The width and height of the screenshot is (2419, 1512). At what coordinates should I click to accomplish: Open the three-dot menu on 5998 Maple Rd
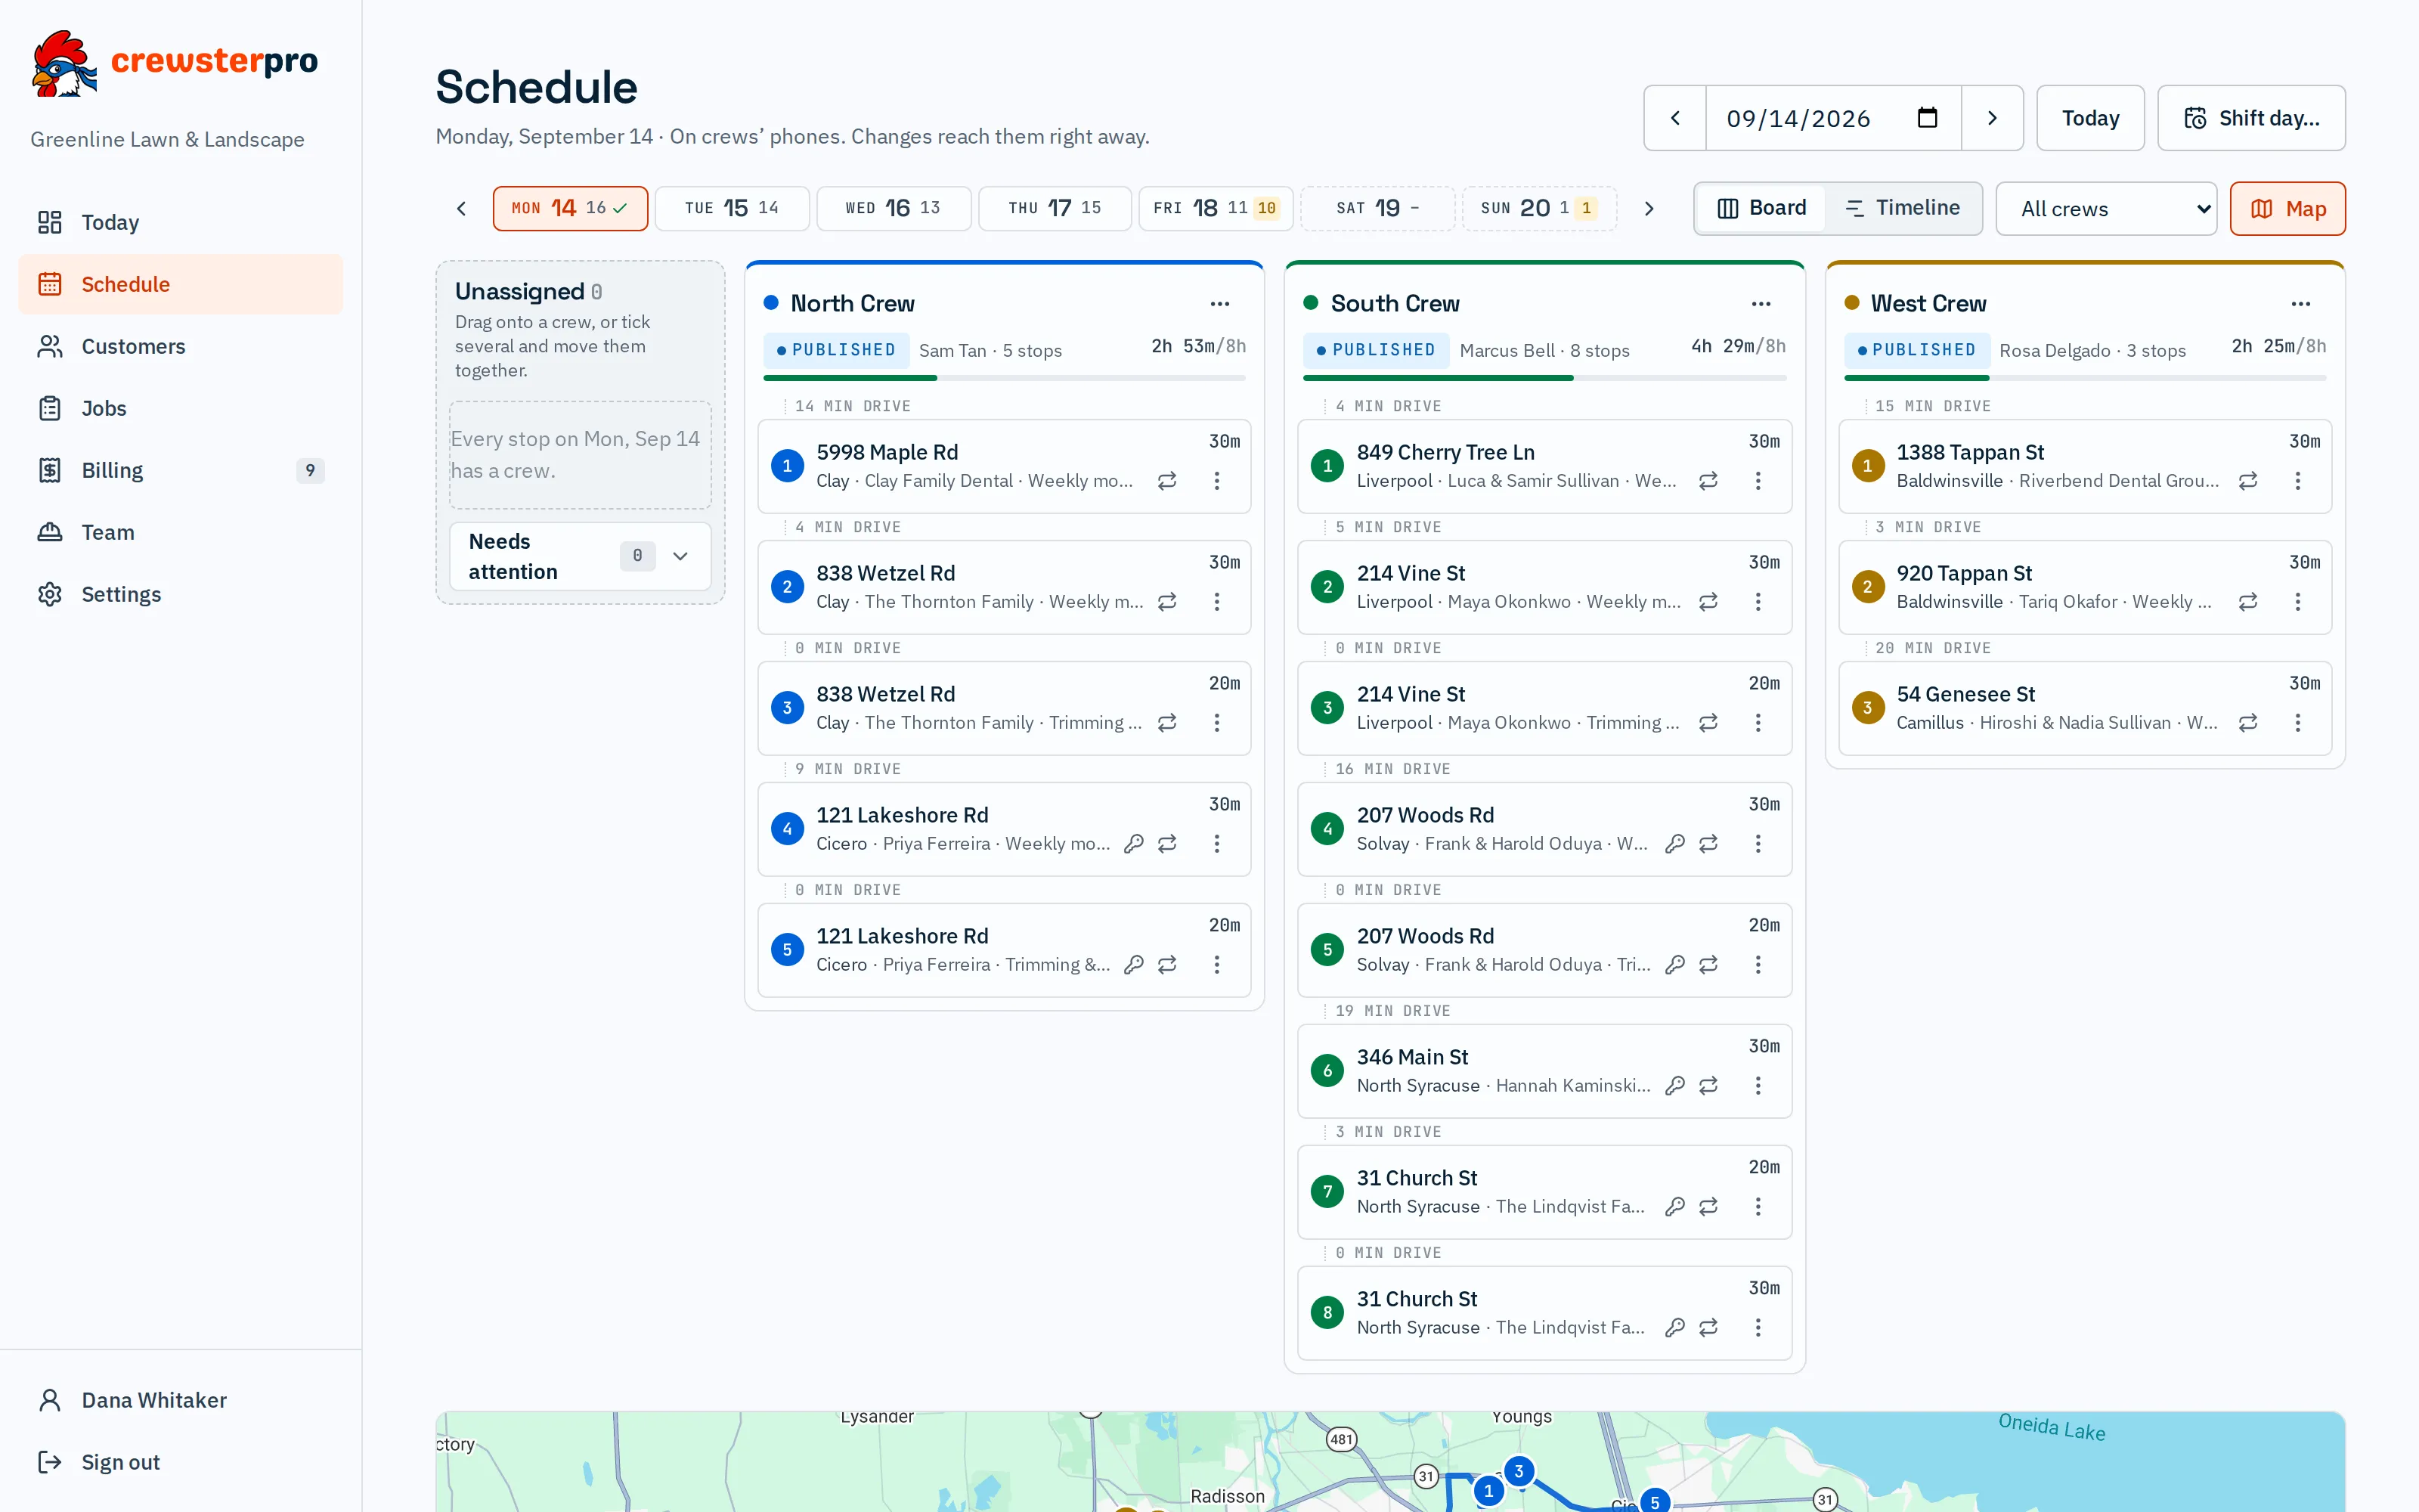click(x=1216, y=481)
